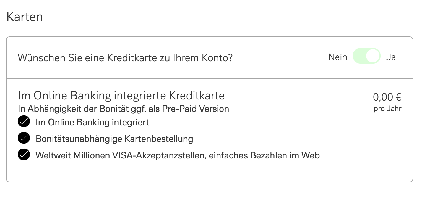Image resolution: width=422 pixels, height=201 pixels.
Task: Click the Bonitätsunabhängige Kartenbestellung feature text
Action: click(114, 139)
